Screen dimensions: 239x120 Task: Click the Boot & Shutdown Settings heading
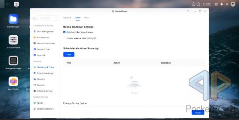(78, 27)
